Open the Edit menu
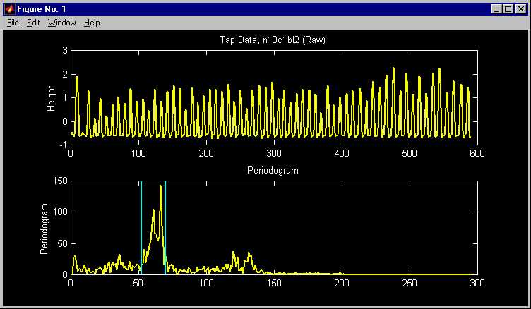Viewport: 531px width, 309px height. tap(33, 23)
